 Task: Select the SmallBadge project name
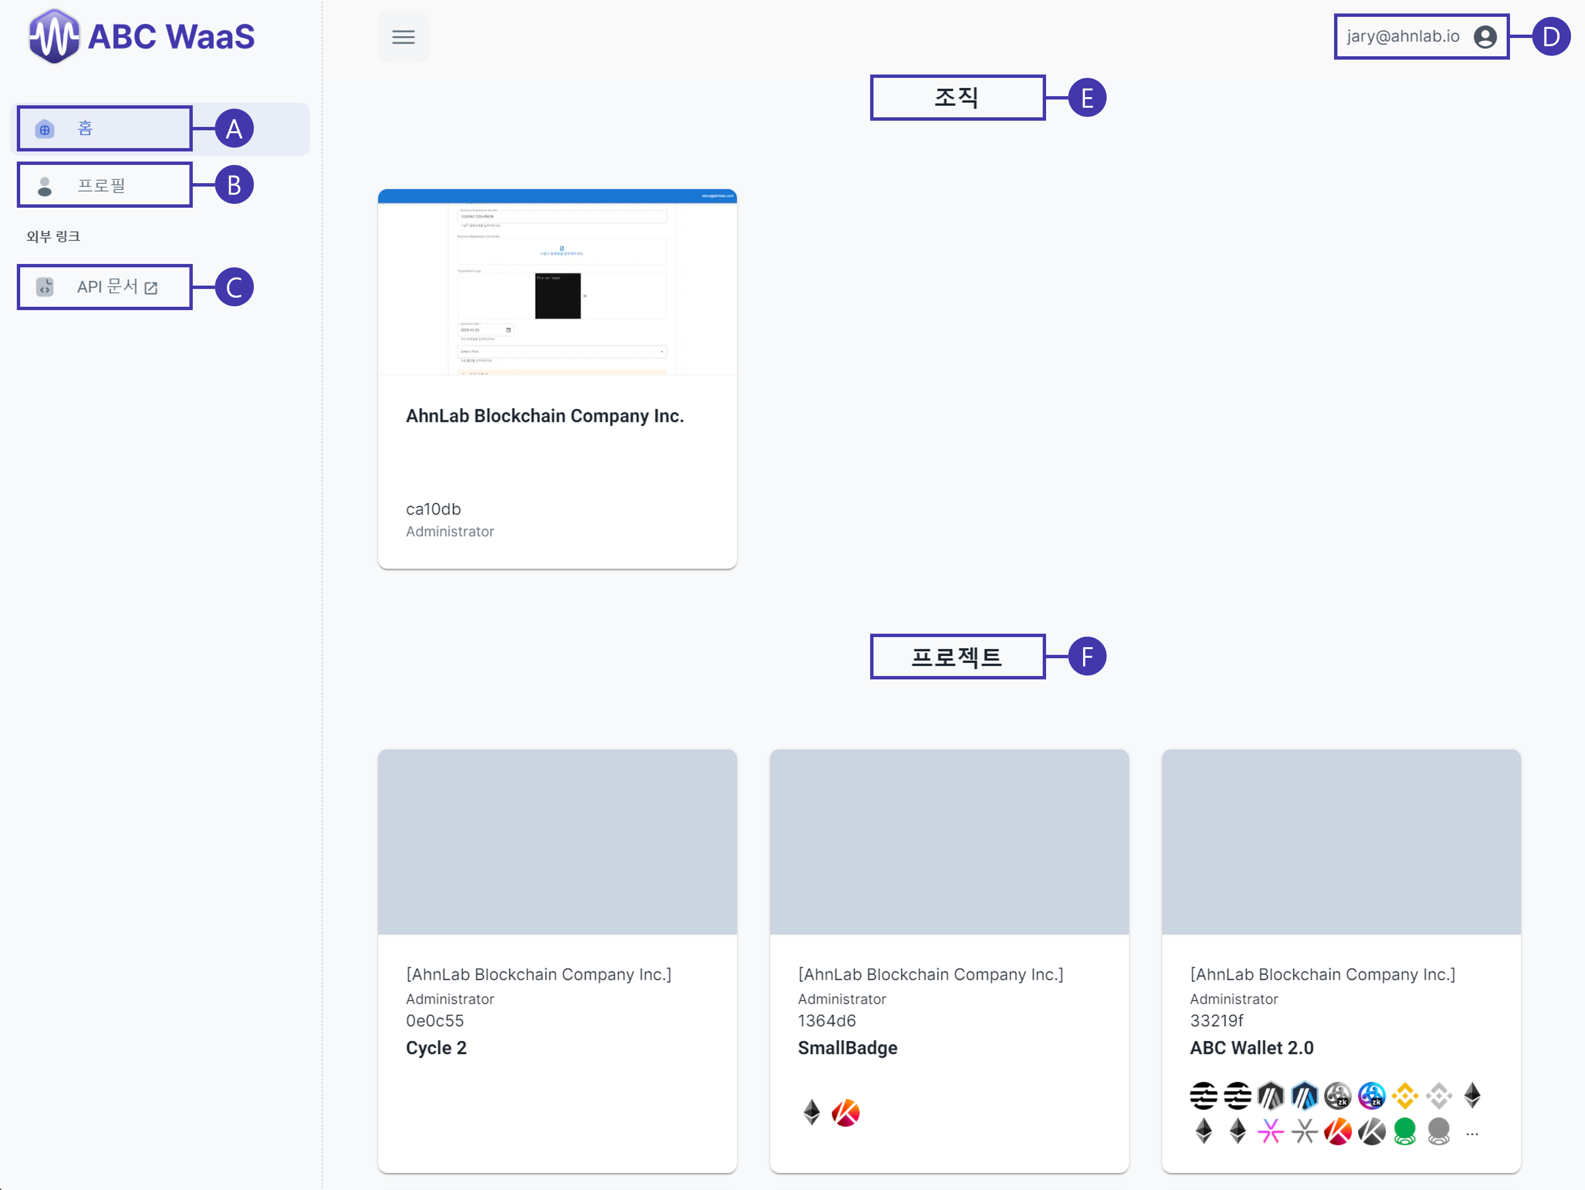(848, 1048)
